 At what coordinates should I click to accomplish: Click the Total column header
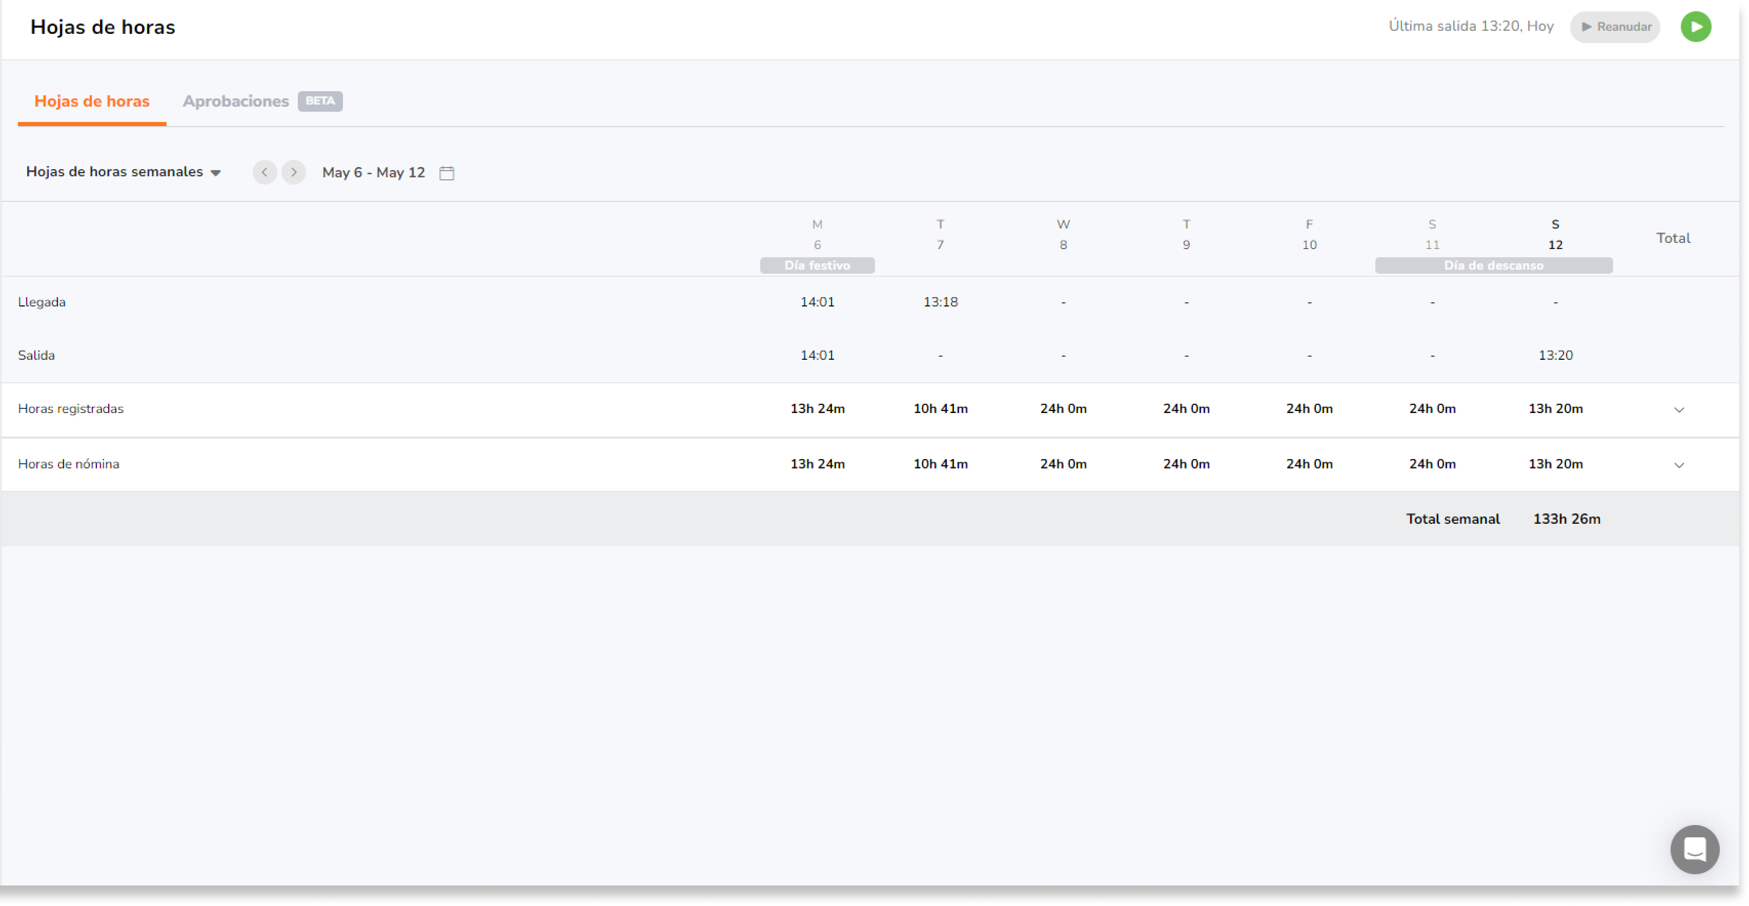click(x=1673, y=238)
